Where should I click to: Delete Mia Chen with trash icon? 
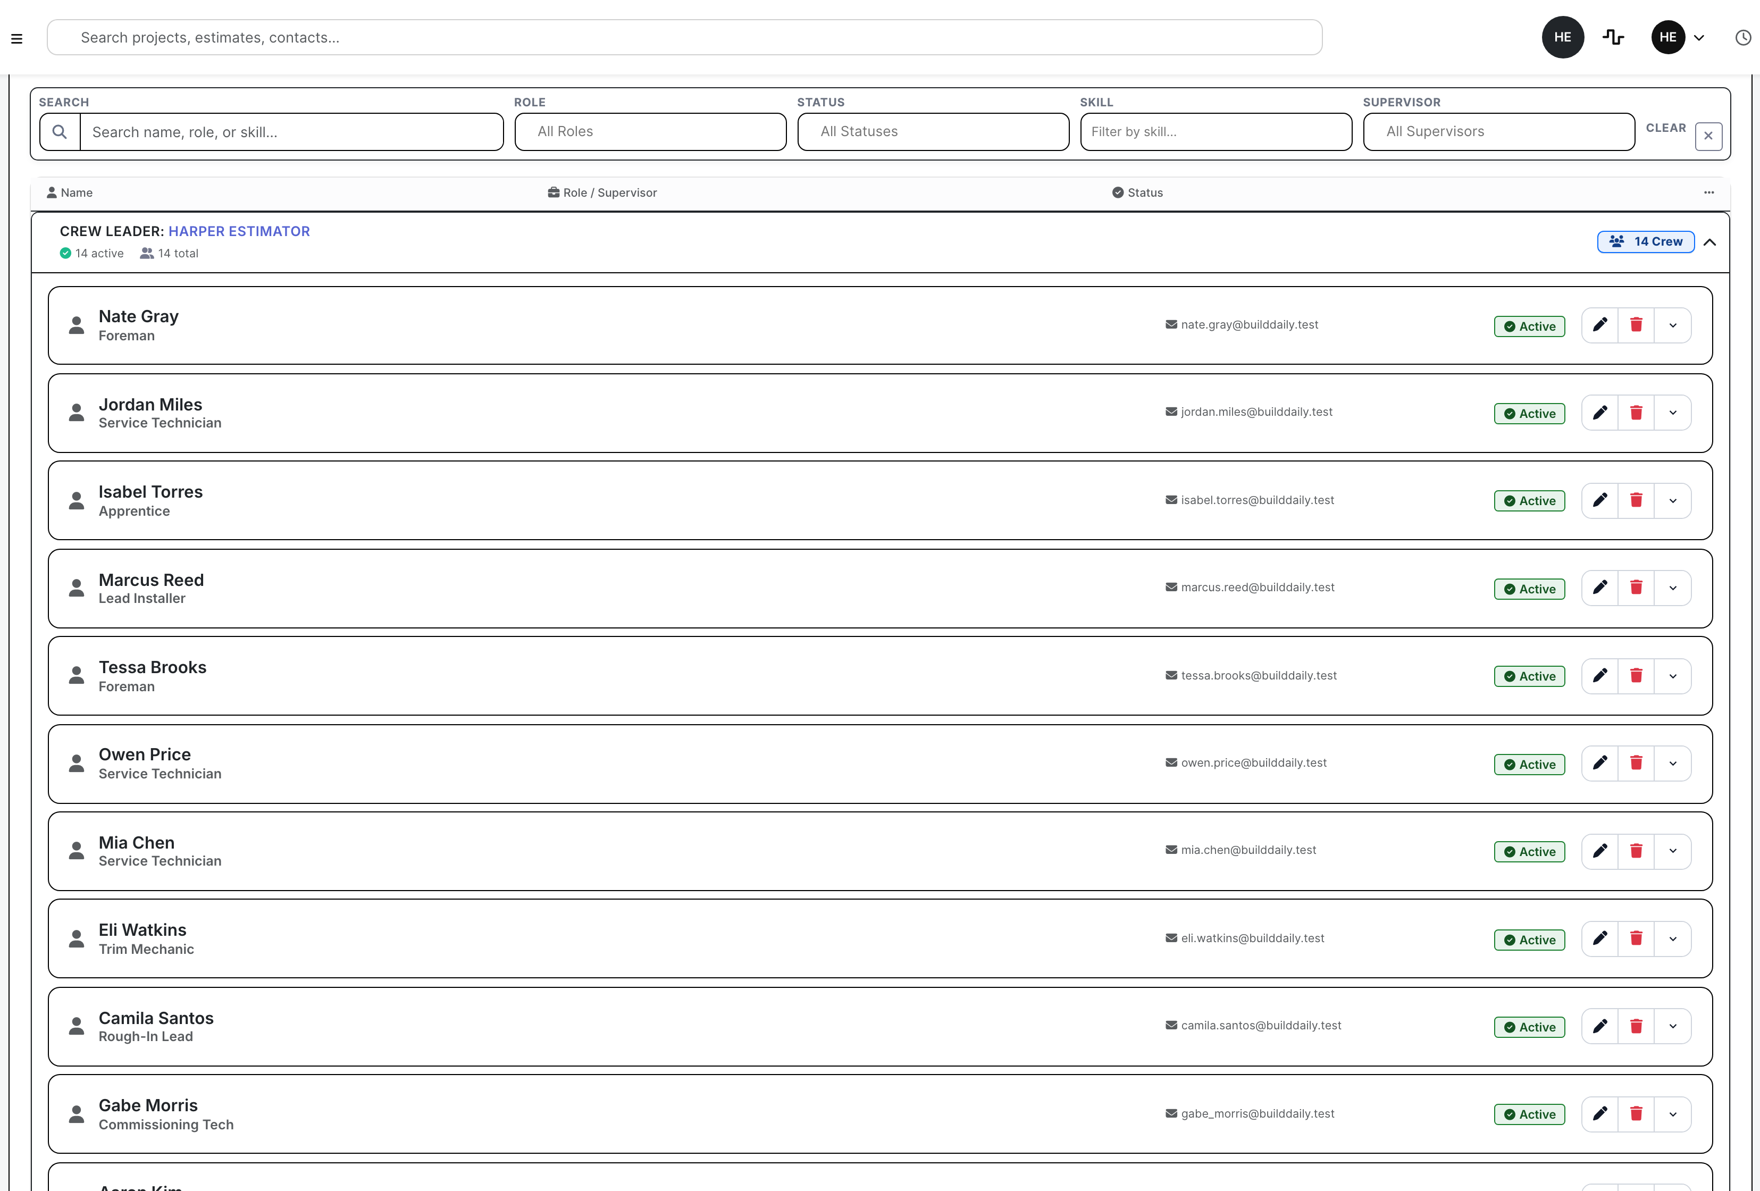(x=1636, y=851)
